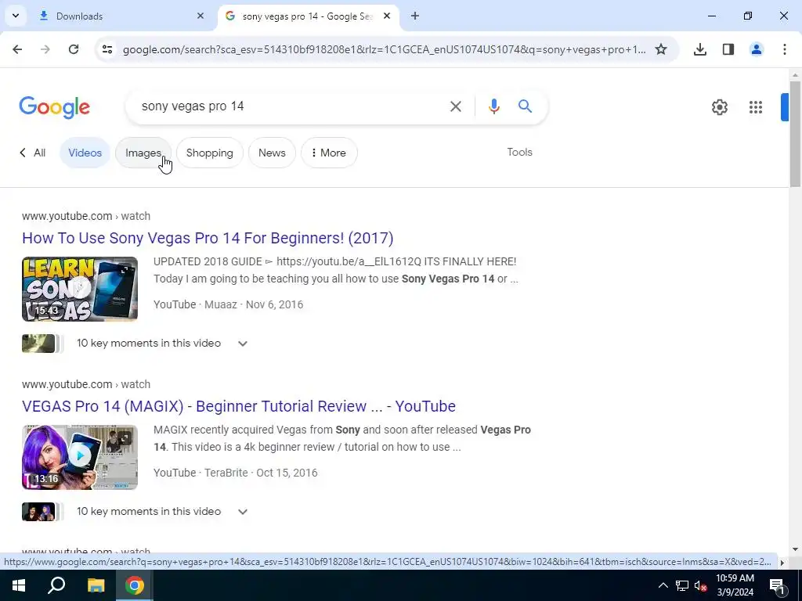
Task: Select the Videos filter
Action: coord(85,153)
